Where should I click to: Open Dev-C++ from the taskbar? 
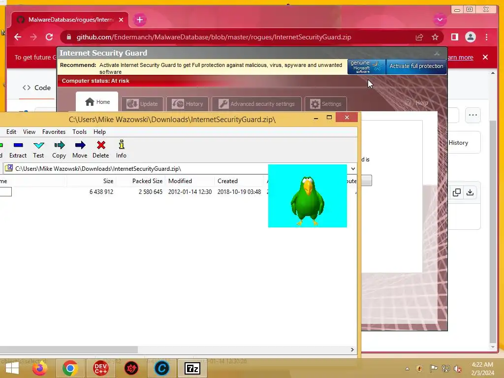(x=100, y=368)
